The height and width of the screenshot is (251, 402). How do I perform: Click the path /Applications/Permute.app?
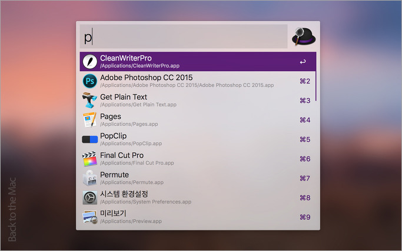pyautogui.click(x=132, y=183)
